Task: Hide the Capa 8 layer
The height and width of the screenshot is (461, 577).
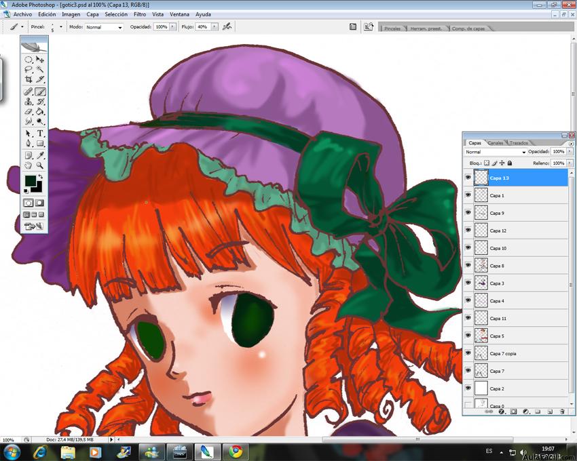Action: point(468,266)
